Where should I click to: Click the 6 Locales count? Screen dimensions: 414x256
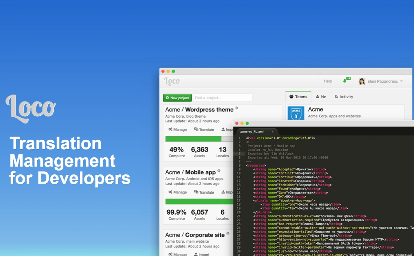(222, 215)
